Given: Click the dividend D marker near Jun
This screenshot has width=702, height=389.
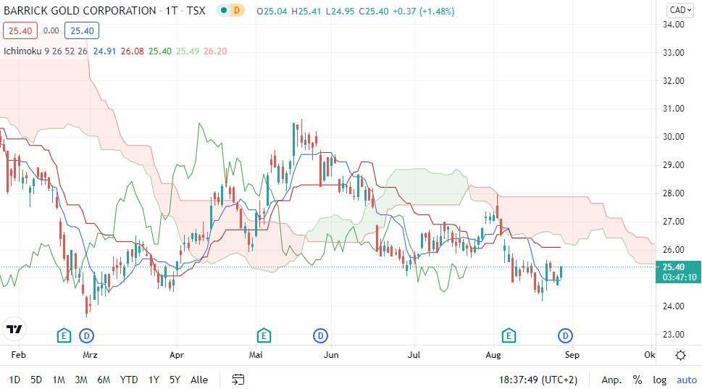Looking at the screenshot, I should [320, 335].
